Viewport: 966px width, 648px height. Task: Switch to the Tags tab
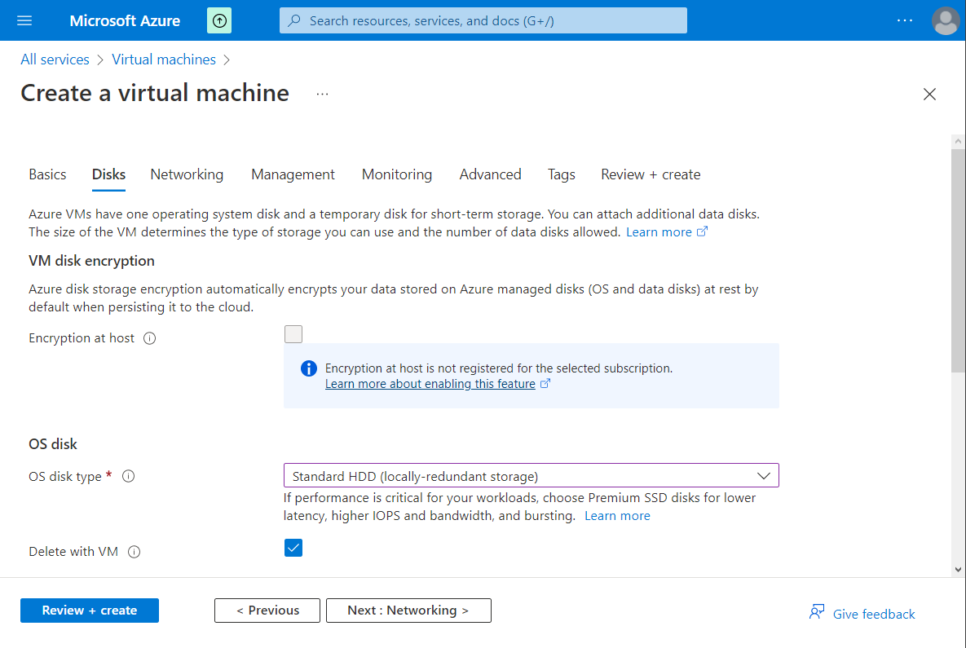[x=561, y=174]
